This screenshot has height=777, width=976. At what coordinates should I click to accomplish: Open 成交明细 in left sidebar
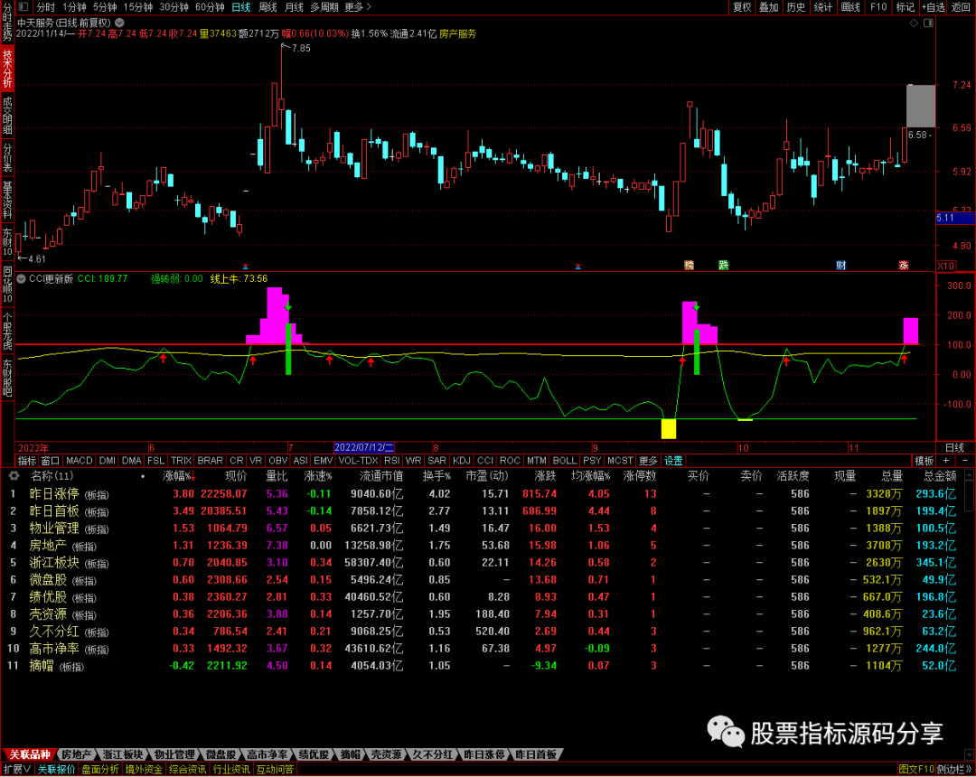7,115
